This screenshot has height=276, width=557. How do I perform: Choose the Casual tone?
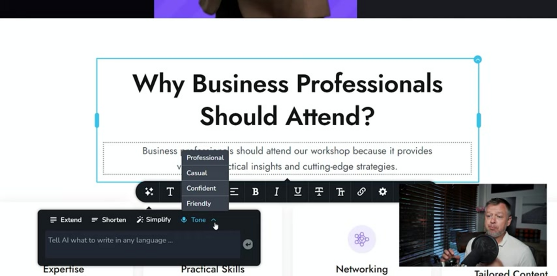[197, 173]
